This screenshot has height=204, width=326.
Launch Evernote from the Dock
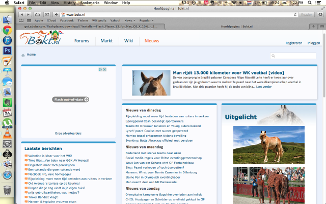click(7, 103)
